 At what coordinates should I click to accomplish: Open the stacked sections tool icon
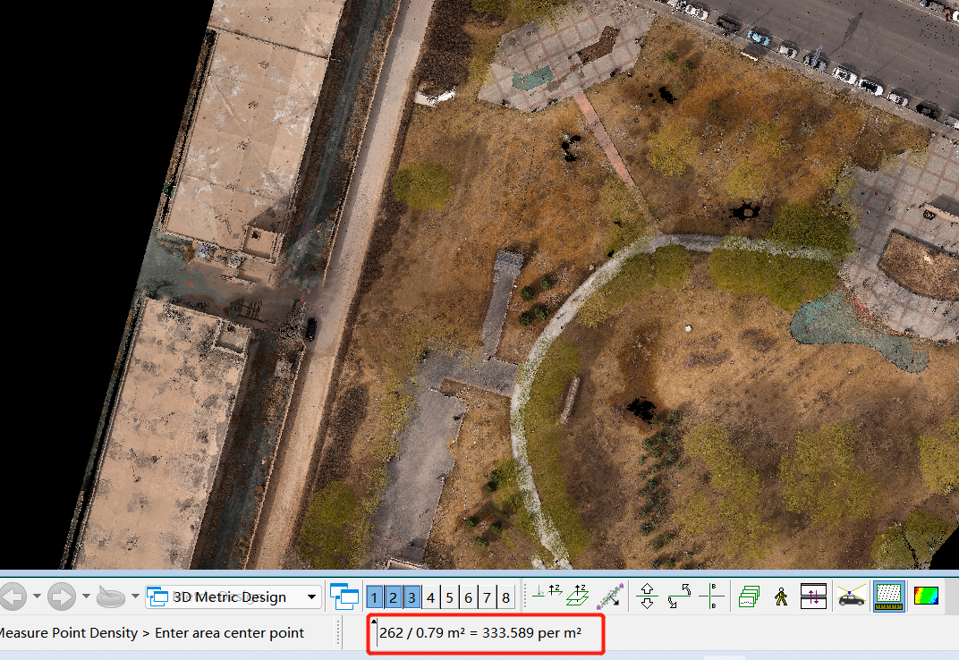(x=750, y=596)
